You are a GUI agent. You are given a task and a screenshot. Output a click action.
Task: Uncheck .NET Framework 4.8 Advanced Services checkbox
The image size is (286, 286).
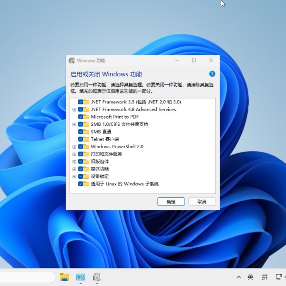81,109
